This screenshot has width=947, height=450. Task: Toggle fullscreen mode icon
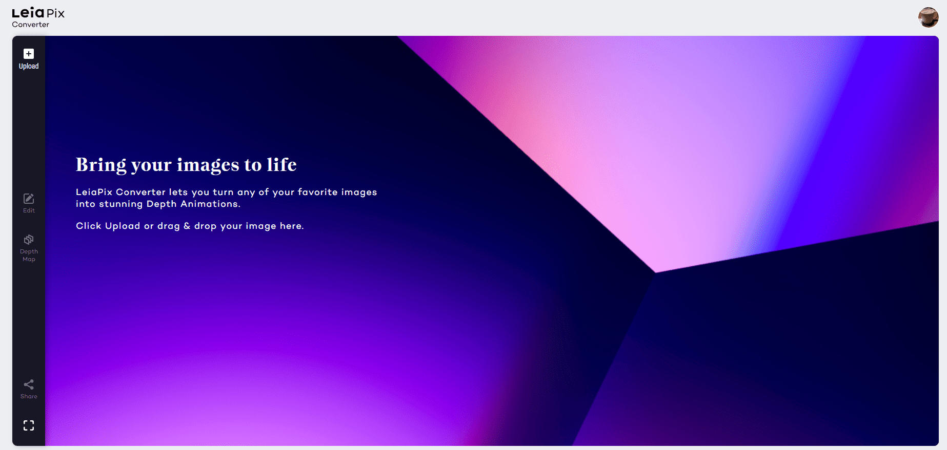[29, 425]
